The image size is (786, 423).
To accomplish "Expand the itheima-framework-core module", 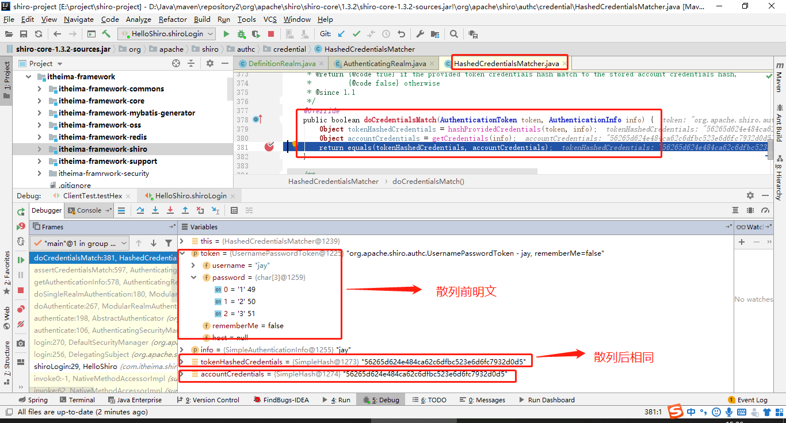I will click(x=39, y=101).
